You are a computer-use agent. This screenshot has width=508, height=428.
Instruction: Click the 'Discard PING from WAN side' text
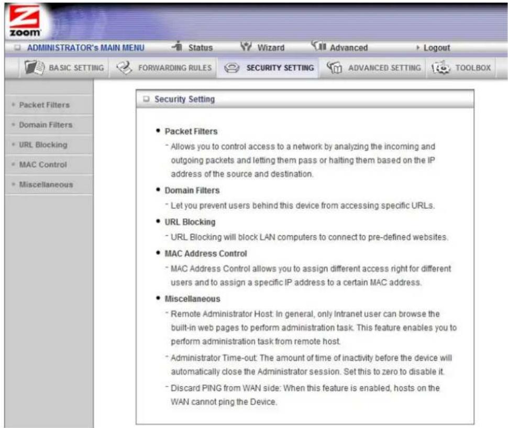click(305, 395)
